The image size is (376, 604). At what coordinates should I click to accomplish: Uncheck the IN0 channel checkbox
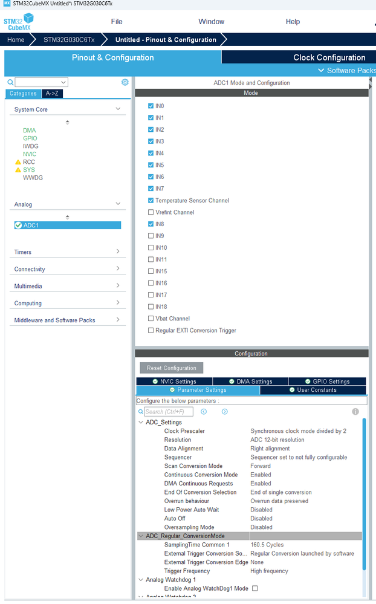point(151,106)
